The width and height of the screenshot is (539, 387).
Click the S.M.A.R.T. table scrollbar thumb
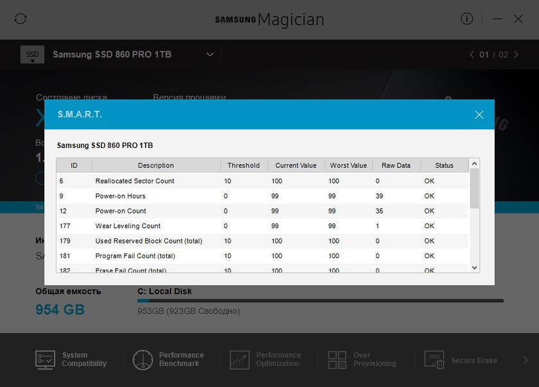(475, 188)
